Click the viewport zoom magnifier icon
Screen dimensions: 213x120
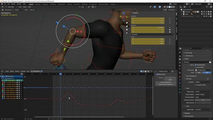[x=127, y=23]
